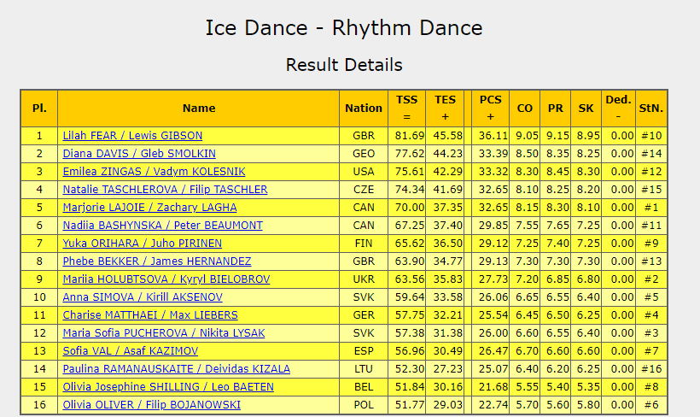Click the TSS column header
Viewport: 700px width, 417px height.
406,109
